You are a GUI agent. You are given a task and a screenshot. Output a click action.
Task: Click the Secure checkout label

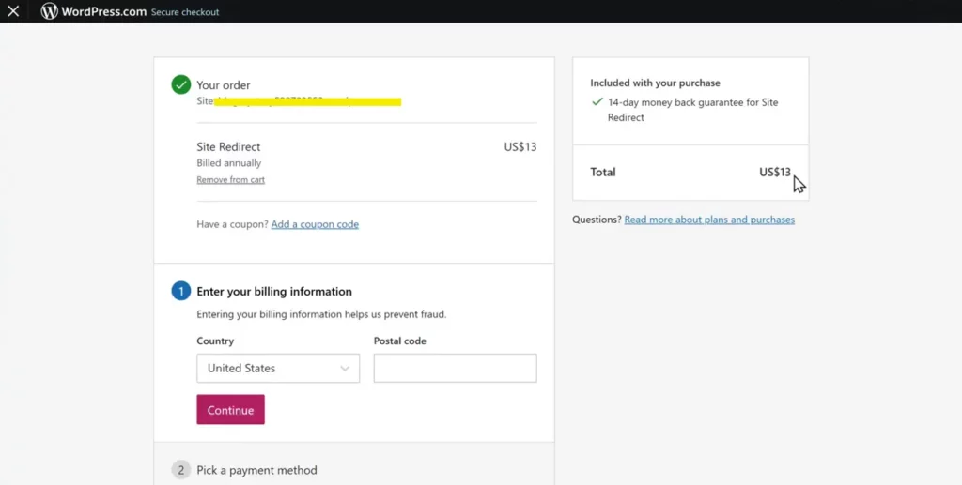click(185, 12)
